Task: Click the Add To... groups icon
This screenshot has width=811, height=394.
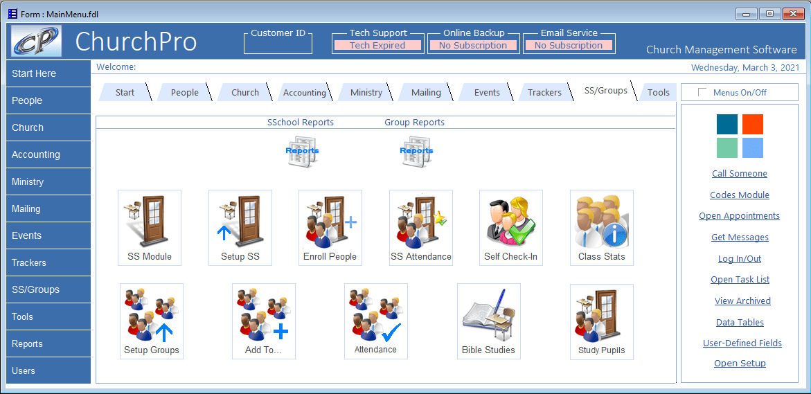Action: [264, 321]
